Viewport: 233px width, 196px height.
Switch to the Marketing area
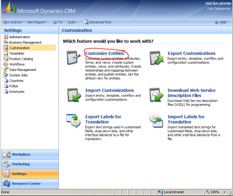30,164
